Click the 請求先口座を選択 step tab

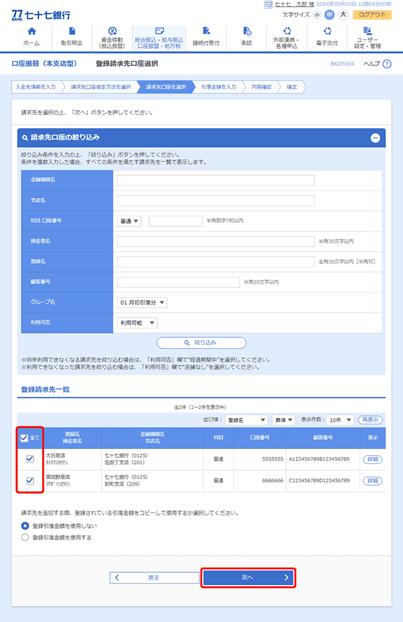point(166,87)
